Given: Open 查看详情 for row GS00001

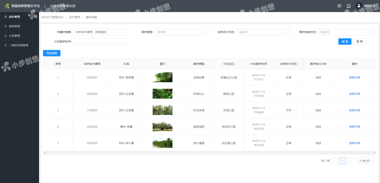Looking at the screenshot, I should coord(355,77).
